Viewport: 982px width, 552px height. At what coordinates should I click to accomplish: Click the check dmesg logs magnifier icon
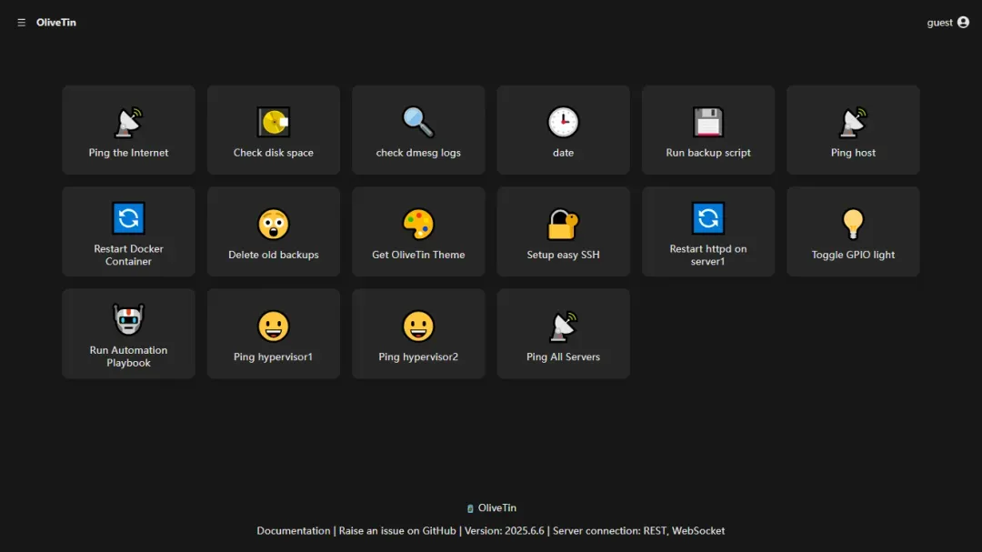point(418,122)
